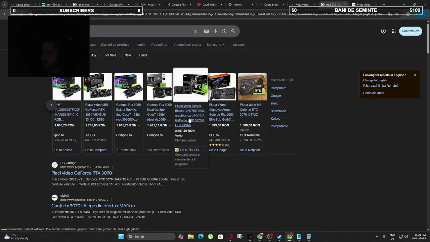This screenshot has height=242, width=430.
Task: Open Instrumente search tools
Action: (x=238, y=45)
